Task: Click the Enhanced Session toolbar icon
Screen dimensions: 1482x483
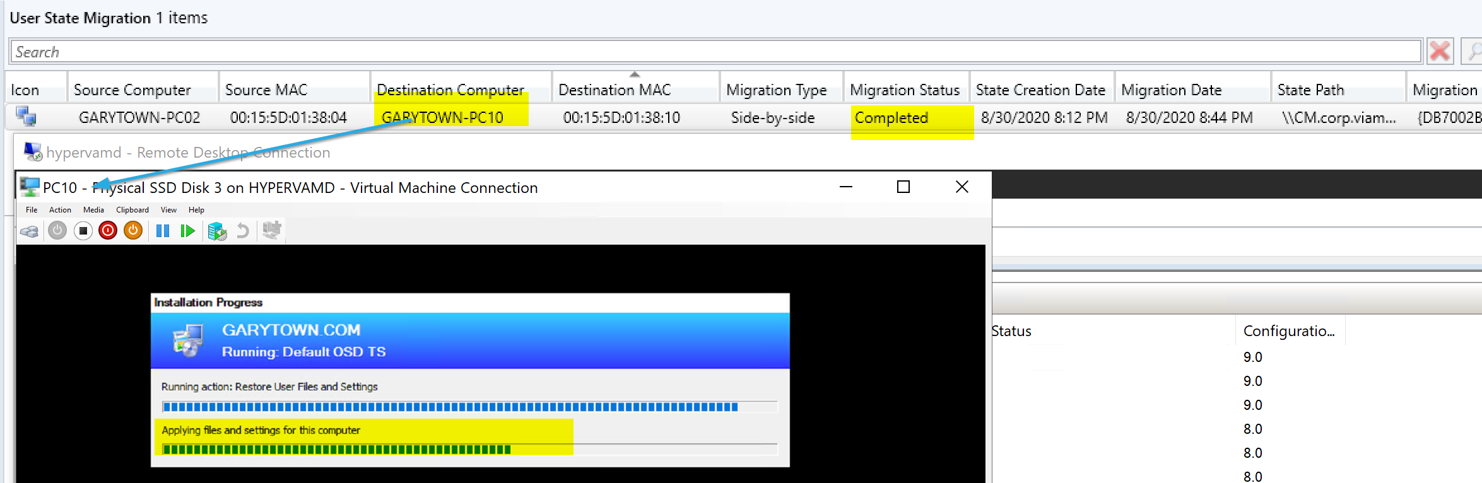Action: pos(271,230)
